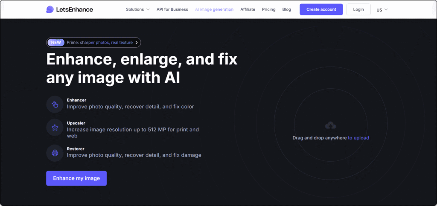
Task: Click the Enhance my image button
Action: point(76,178)
